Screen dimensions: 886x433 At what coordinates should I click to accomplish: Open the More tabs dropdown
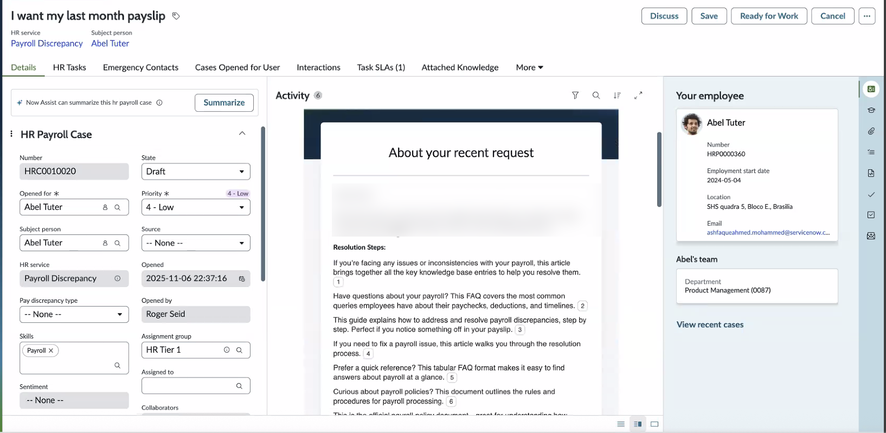pos(529,67)
